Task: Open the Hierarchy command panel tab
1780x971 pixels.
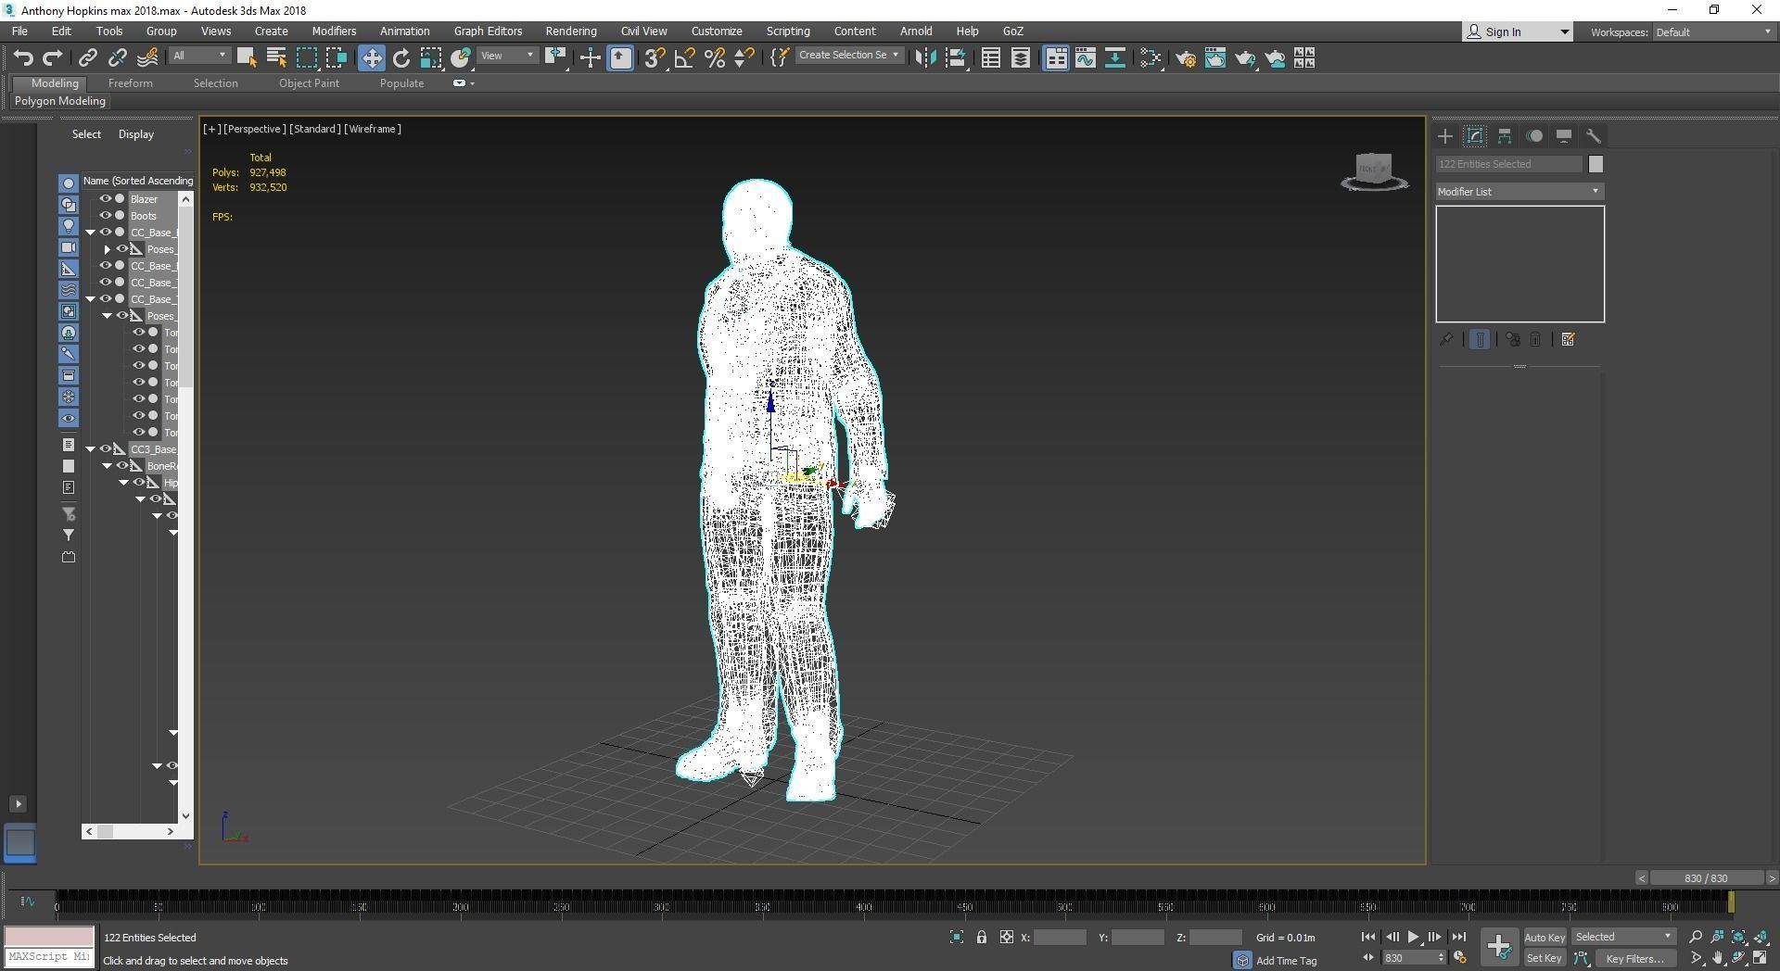Action: point(1505,136)
